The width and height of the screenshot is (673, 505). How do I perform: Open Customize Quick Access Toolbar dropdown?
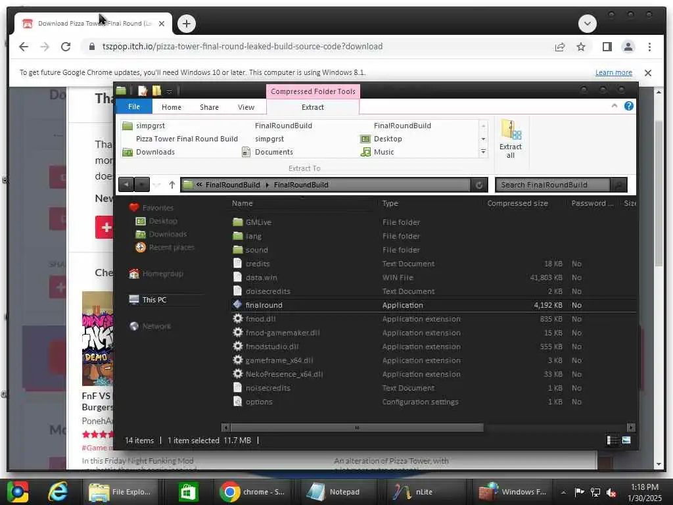(169, 91)
